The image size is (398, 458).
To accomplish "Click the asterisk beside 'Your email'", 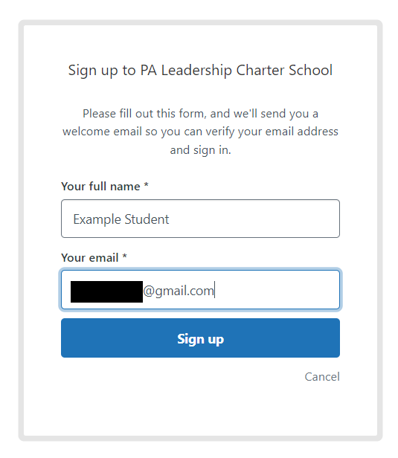I will (x=124, y=257).
